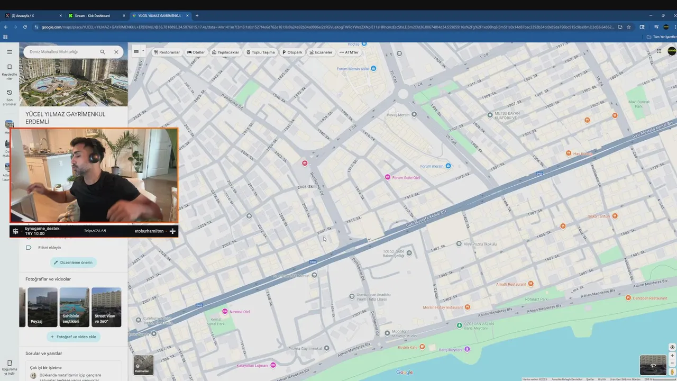
Task: Filter map by Restoranlar
Action: (167, 52)
